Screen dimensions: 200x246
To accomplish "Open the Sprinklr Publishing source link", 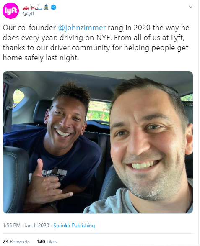I will [x=74, y=225].
